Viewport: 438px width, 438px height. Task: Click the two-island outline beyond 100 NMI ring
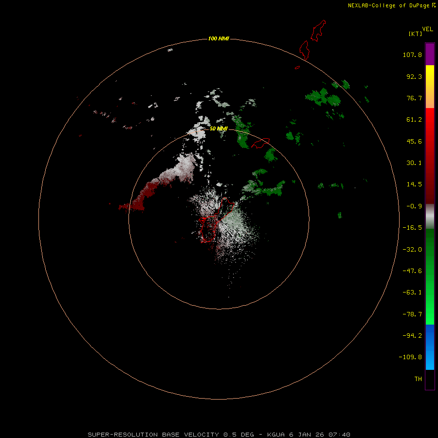coord(312,40)
